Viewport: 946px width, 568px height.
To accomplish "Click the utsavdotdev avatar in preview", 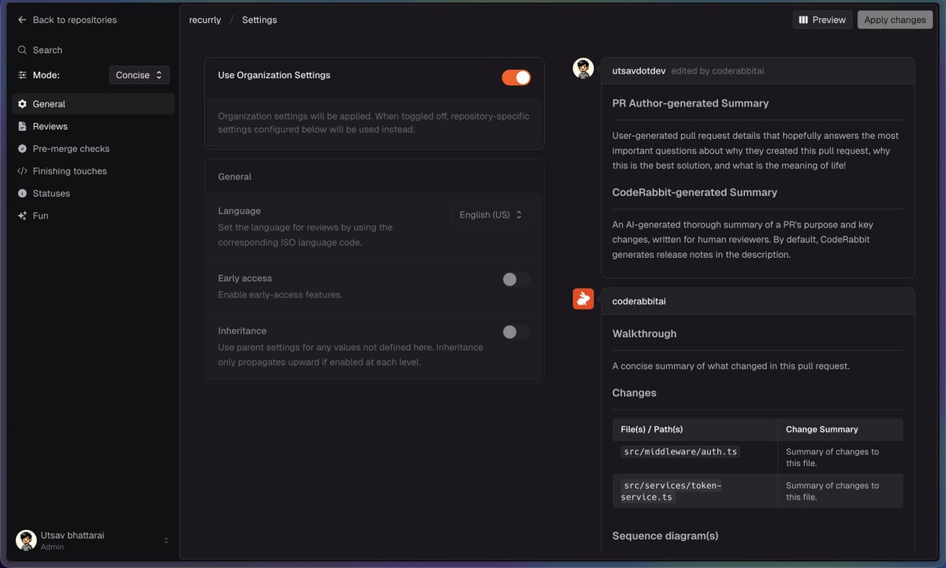I will (x=583, y=69).
